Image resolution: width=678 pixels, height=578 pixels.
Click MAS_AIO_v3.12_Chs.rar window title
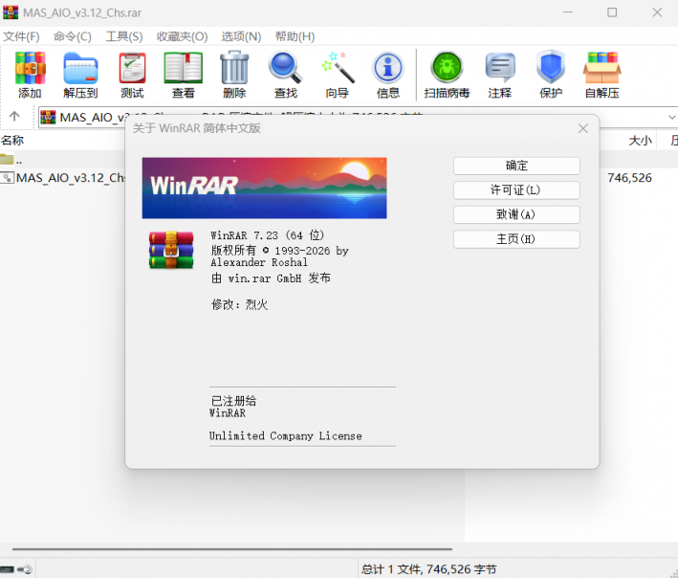pos(82,13)
